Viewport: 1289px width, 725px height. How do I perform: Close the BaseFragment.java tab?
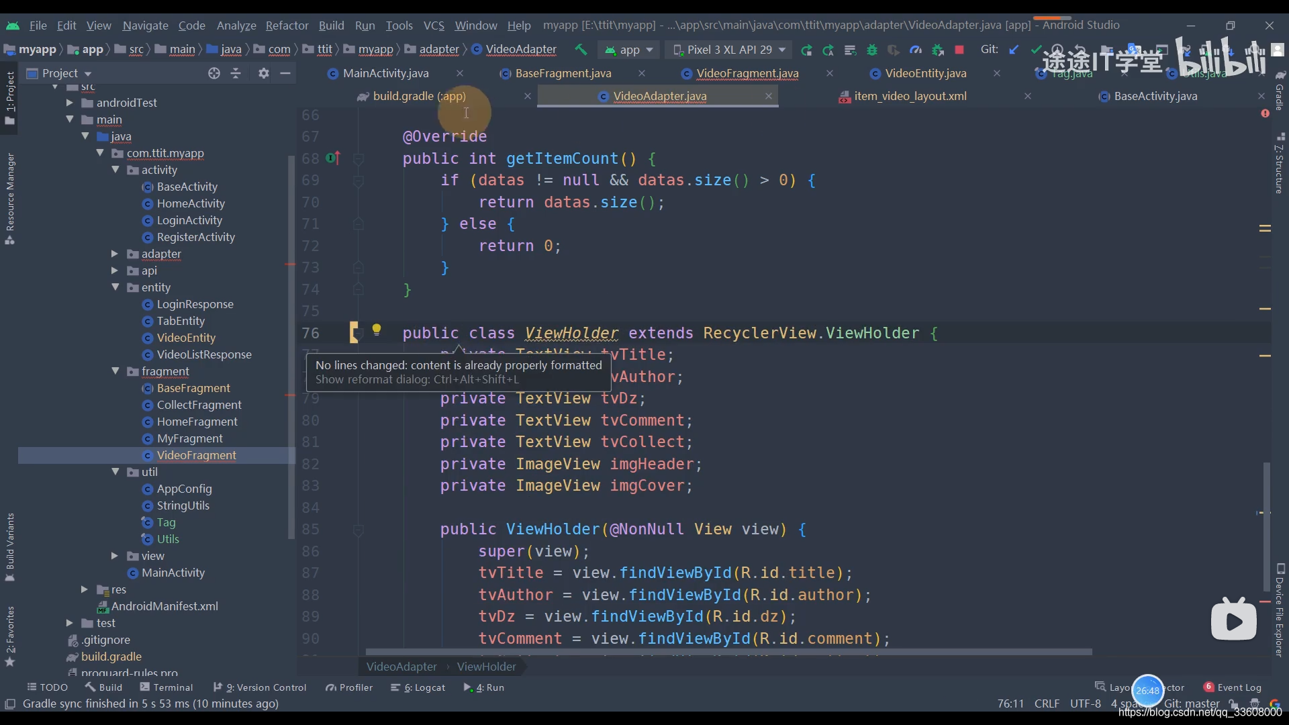(642, 73)
